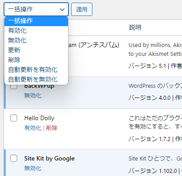Open the 一括操作 bulk action dropdown
The width and height of the screenshot is (182, 176).
[36, 9]
